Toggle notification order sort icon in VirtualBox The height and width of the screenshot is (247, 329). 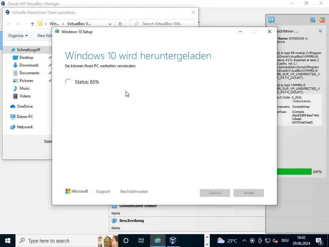(x=313, y=20)
